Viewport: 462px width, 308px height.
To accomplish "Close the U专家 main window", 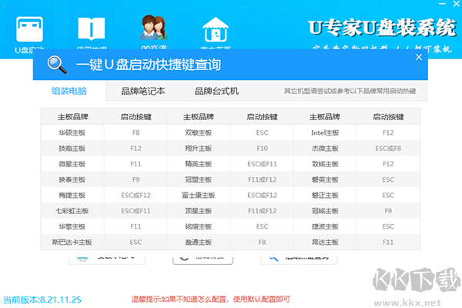I will click(457, 4).
